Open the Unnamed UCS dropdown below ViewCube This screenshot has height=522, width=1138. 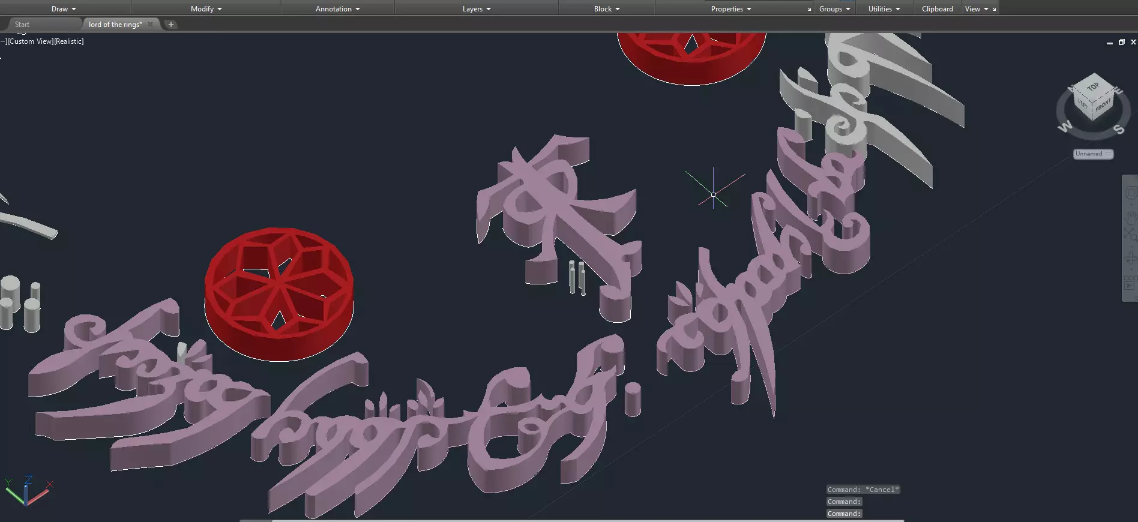tap(1093, 154)
